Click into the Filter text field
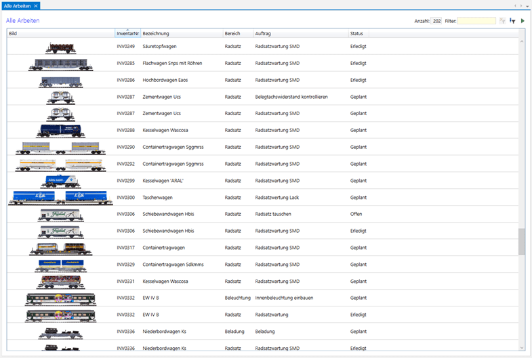Screen dimensions: 532x358 tap(476, 21)
